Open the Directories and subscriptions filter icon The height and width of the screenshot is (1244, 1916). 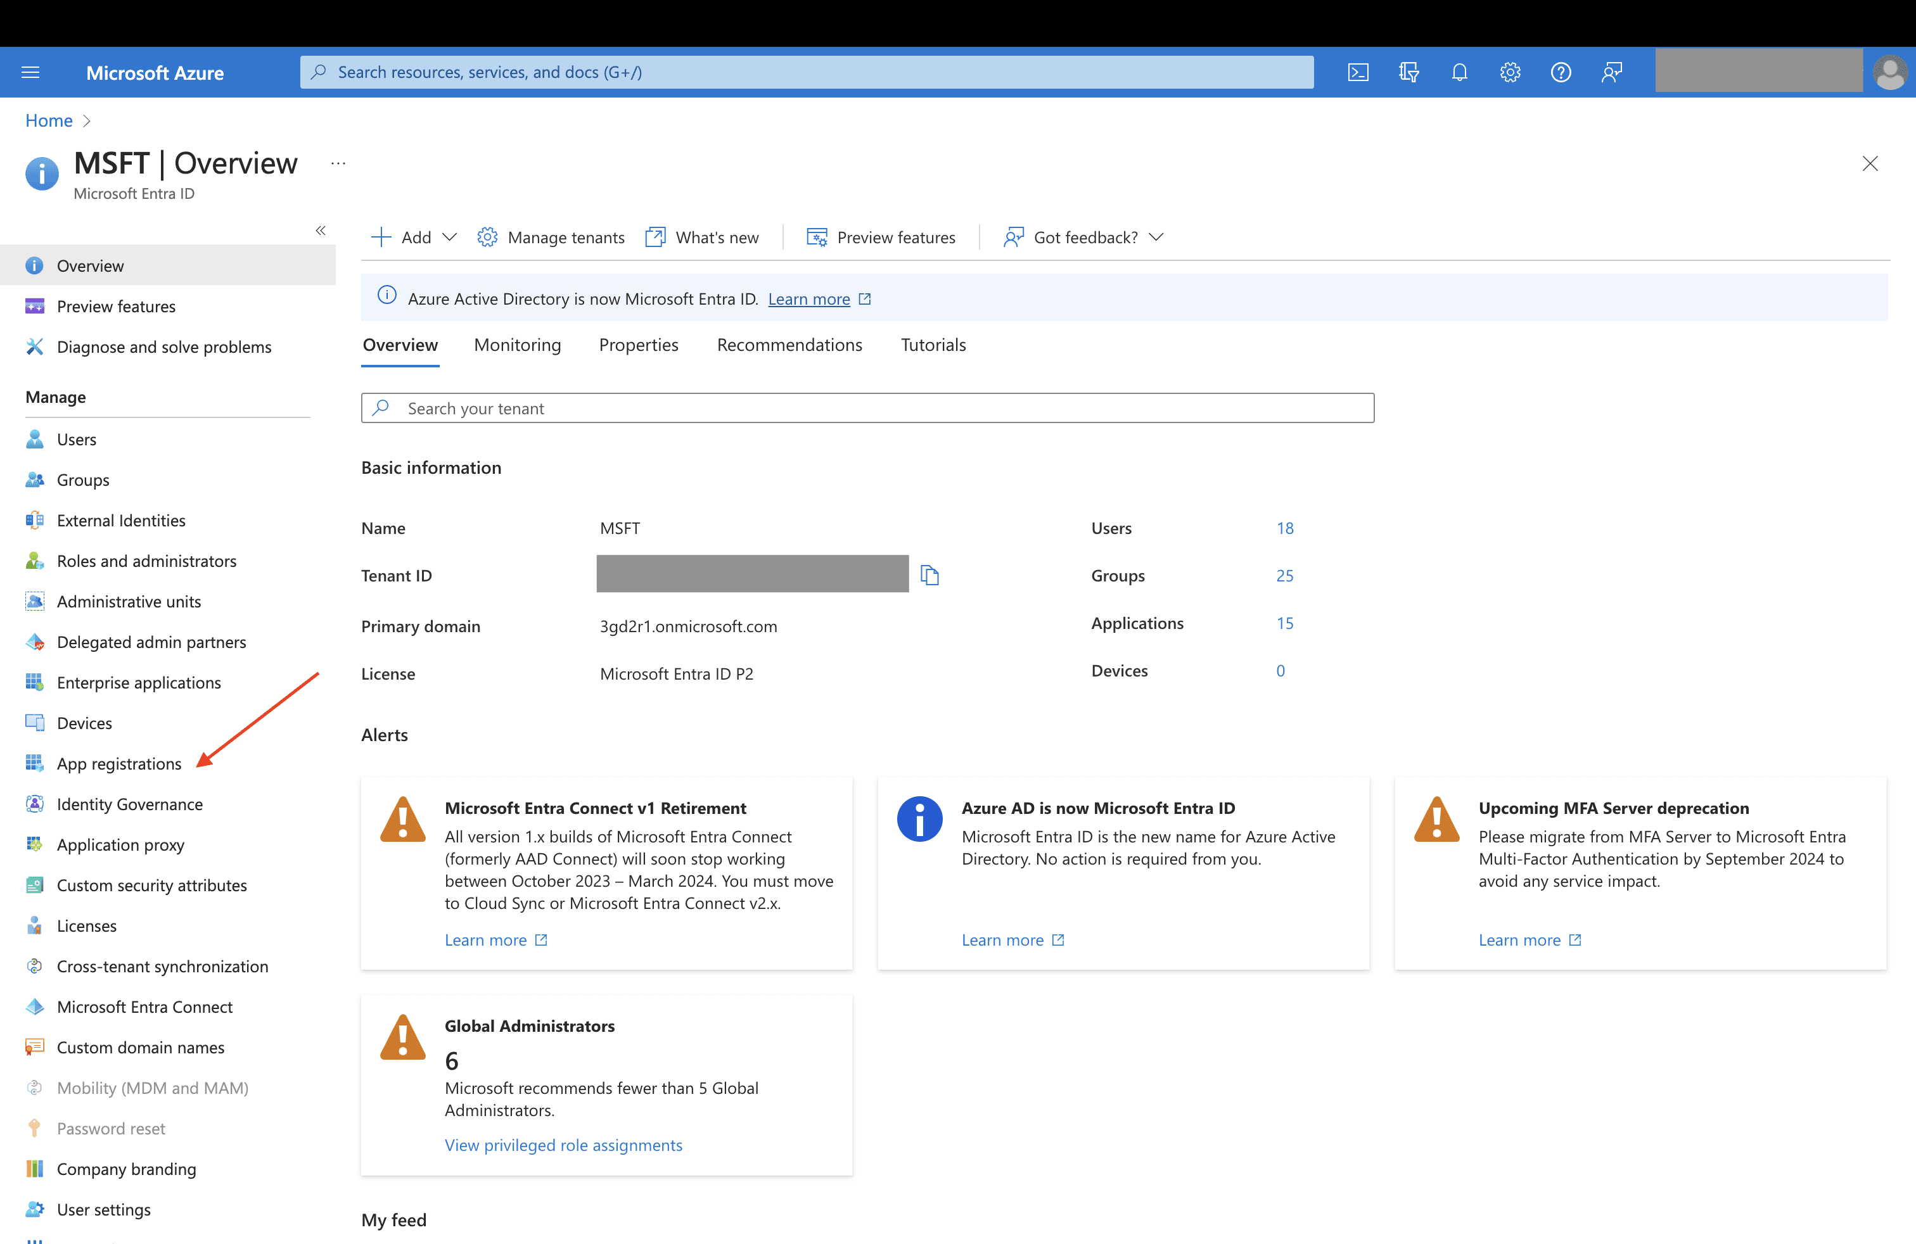click(1409, 72)
